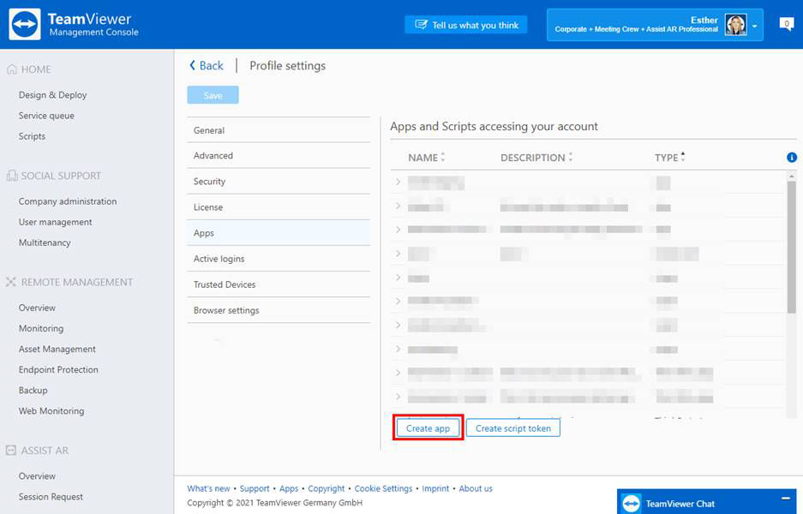Open Web Monitoring in sidebar
This screenshot has height=514, width=803.
pyautogui.click(x=51, y=410)
